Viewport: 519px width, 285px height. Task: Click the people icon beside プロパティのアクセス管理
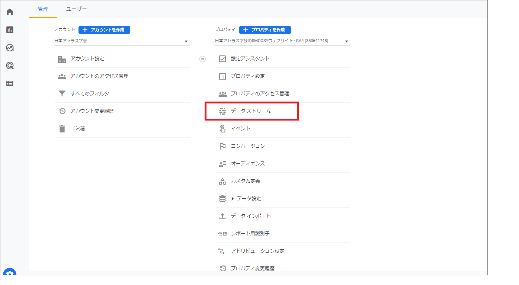[x=222, y=94]
